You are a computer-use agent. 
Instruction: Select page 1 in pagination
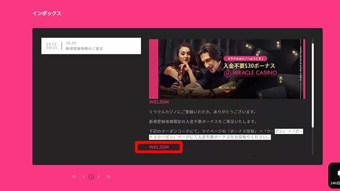[x=91, y=177]
